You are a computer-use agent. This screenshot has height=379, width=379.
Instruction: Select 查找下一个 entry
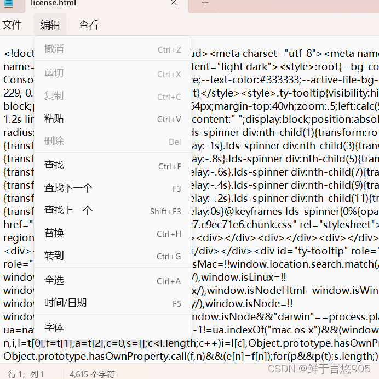point(113,189)
